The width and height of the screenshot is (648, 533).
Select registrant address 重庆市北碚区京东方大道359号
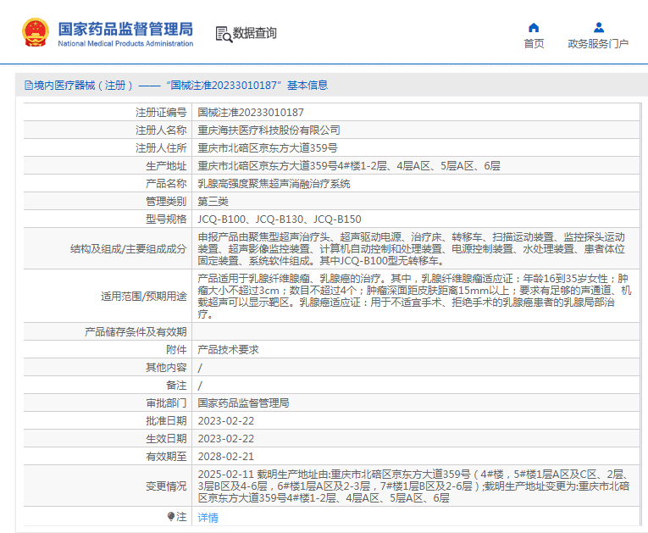268,148
